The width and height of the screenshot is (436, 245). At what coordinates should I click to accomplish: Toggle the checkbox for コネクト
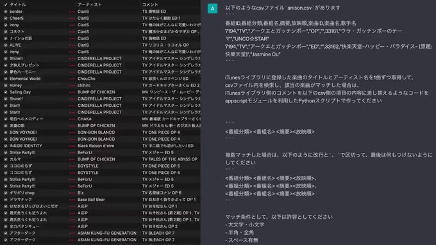pyautogui.click(x=6, y=32)
